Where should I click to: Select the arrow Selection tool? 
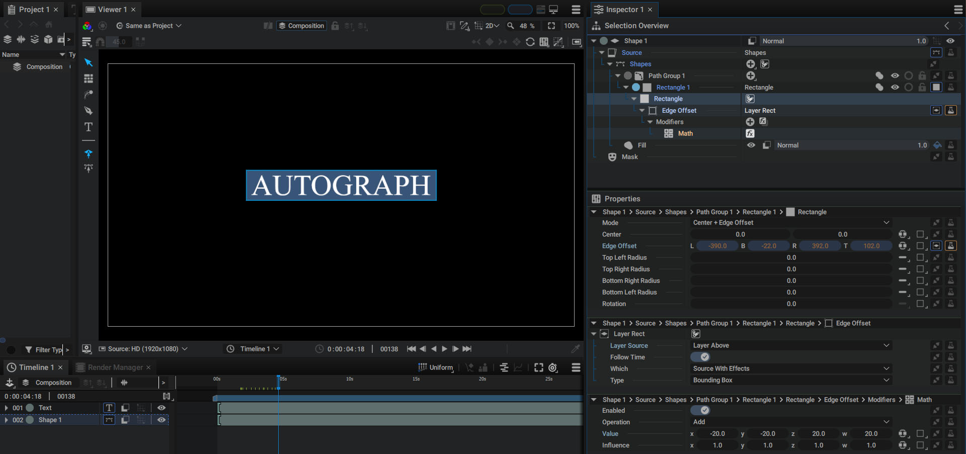[x=89, y=62]
